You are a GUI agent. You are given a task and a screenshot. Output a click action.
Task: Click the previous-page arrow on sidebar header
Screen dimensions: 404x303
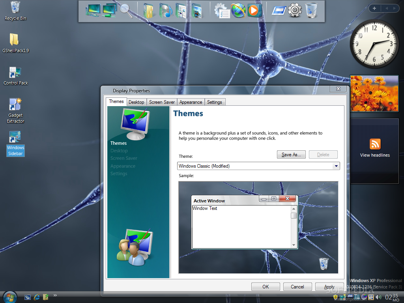(x=387, y=8)
